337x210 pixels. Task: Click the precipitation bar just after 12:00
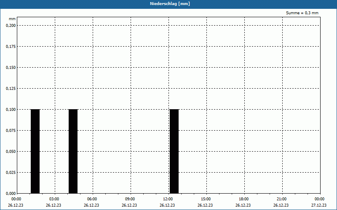click(174, 151)
